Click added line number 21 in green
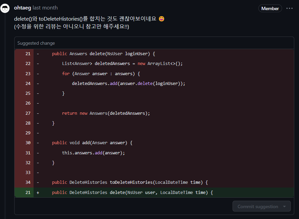Viewport: 299px width, 219px height. (x=28, y=193)
